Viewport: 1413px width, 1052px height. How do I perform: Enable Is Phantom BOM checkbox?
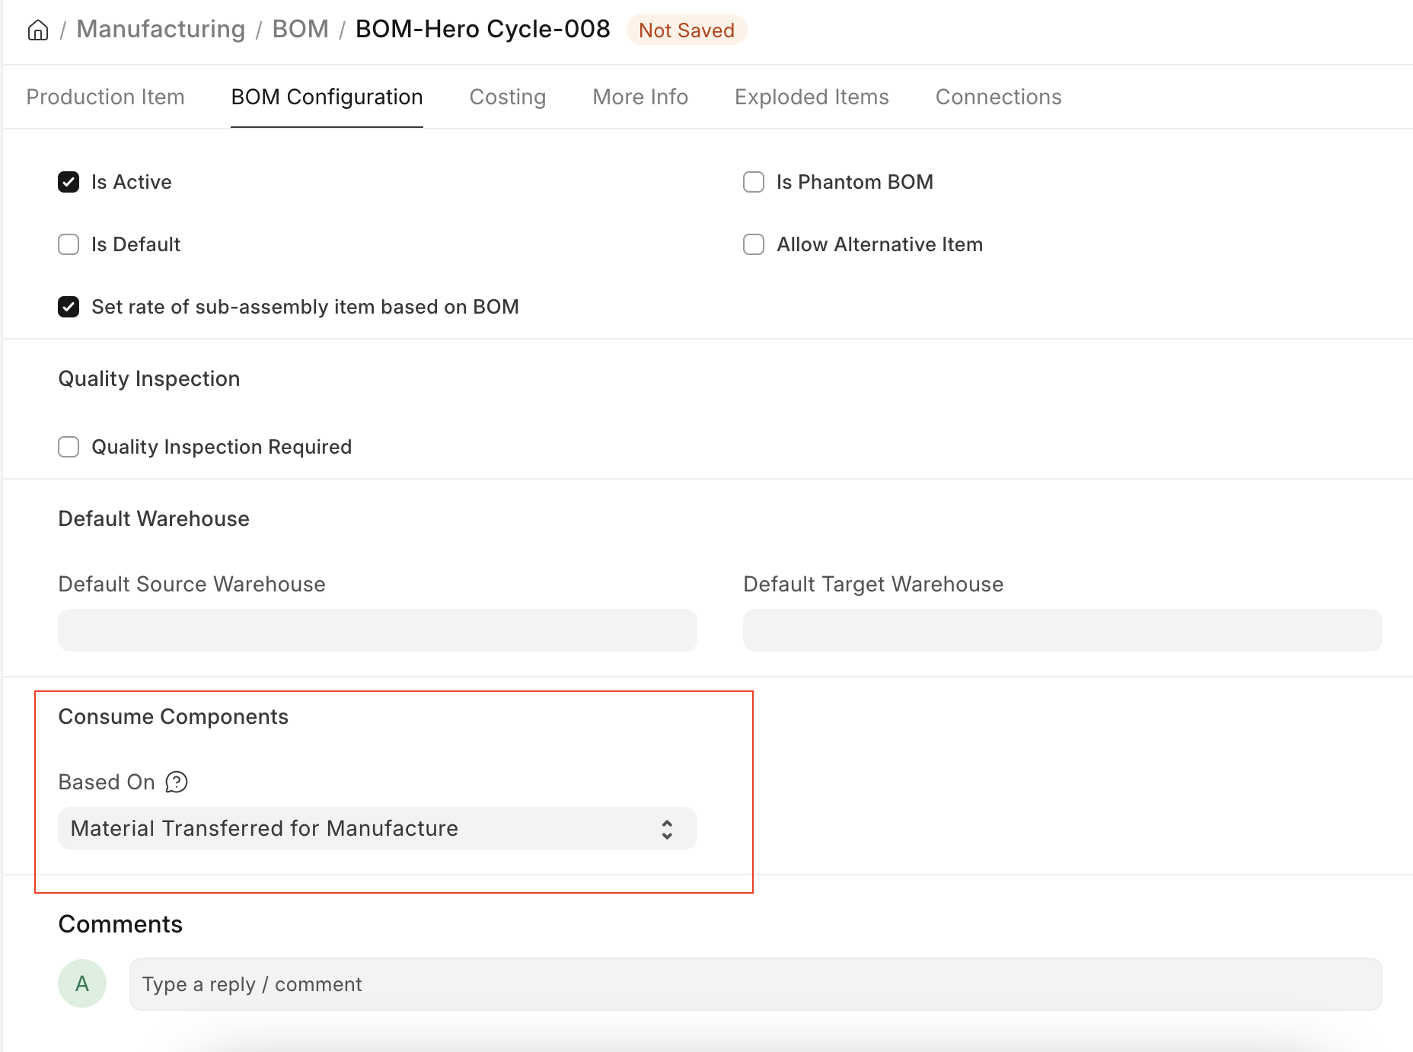point(754,182)
